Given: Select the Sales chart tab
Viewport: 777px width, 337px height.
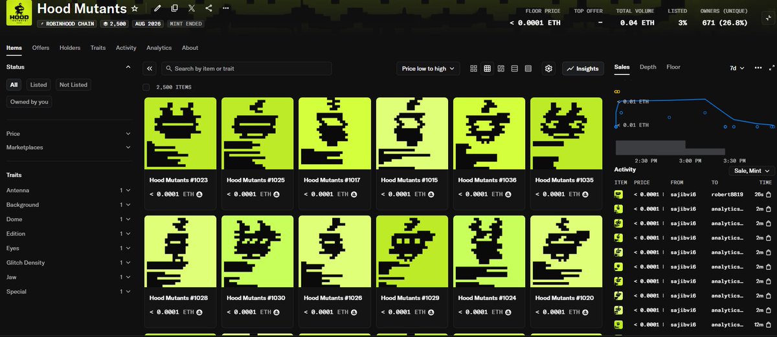Looking at the screenshot, I should pos(622,67).
